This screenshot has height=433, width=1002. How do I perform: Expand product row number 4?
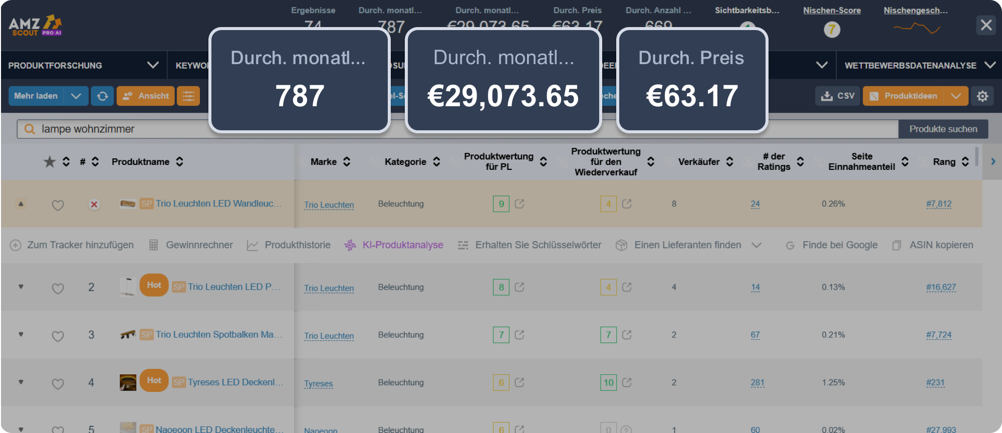[x=21, y=382]
